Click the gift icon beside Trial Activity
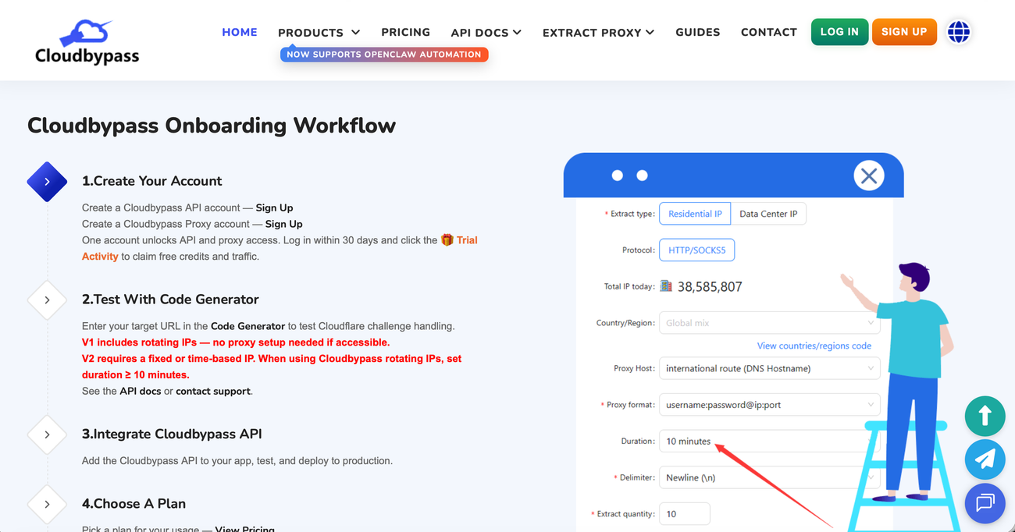The width and height of the screenshot is (1015, 532). (447, 240)
